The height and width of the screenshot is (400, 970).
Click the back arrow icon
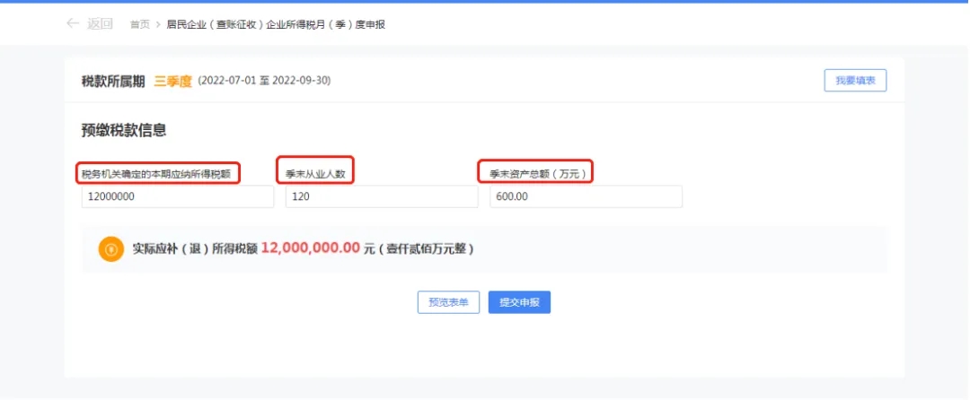pos(73,24)
